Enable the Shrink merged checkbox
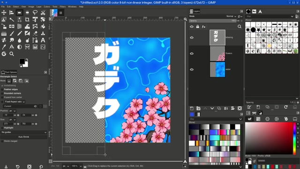The height and width of the screenshot is (169, 300). point(2,141)
